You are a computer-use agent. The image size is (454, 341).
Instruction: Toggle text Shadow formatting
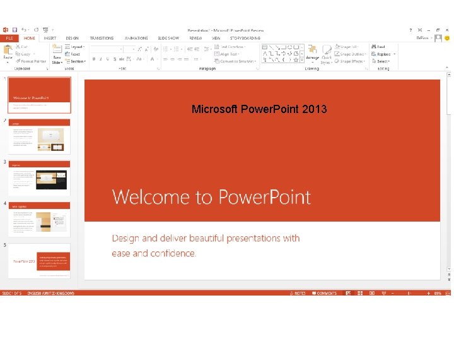pyautogui.click(x=115, y=59)
